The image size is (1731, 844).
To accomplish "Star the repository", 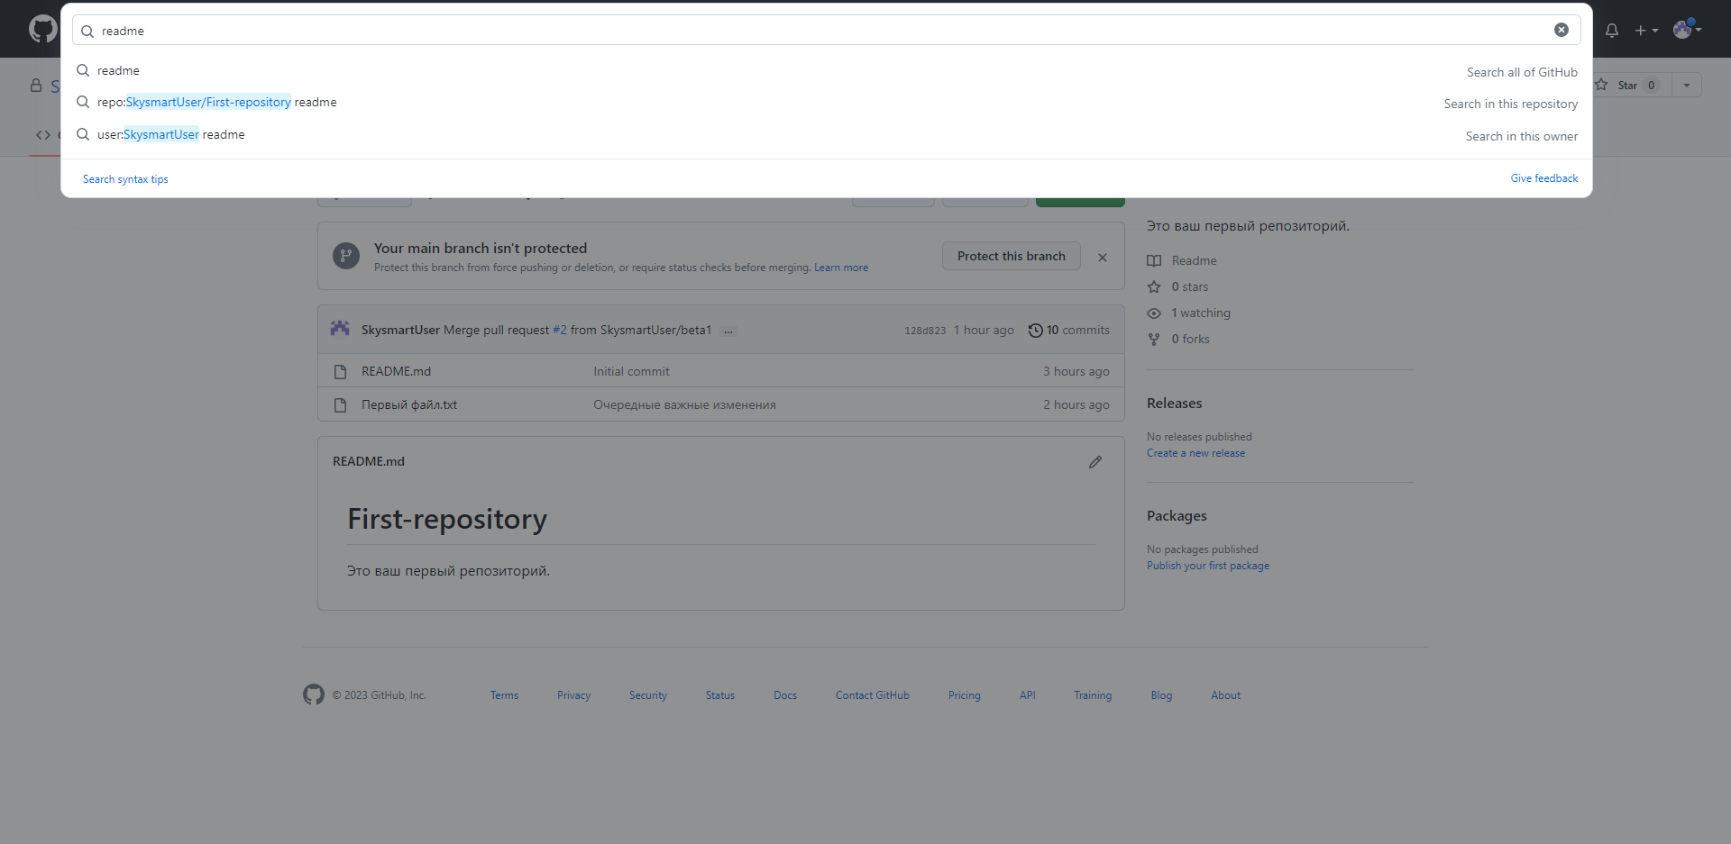I will 1628,85.
